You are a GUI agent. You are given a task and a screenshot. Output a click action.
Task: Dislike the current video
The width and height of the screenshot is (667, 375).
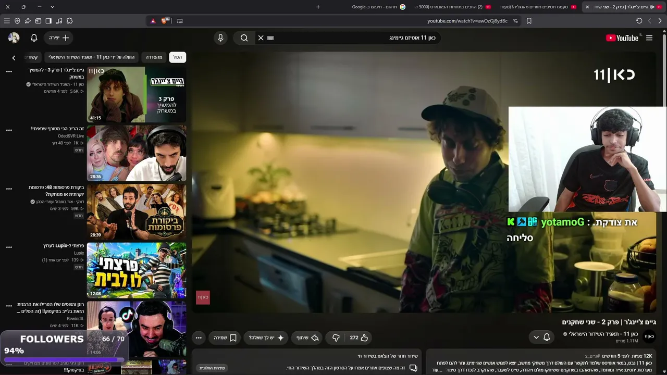pos(336,337)
